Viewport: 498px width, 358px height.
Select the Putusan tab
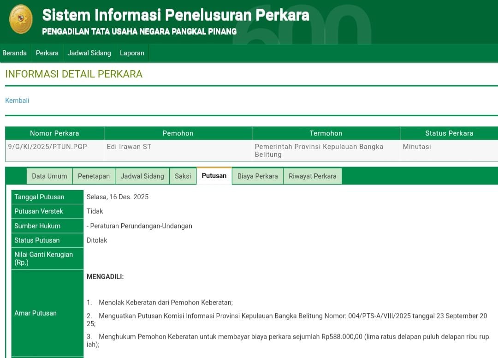tap(213, 175)
